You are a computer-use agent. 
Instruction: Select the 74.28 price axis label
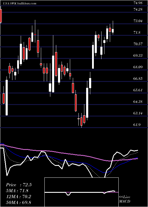point(138,9)
